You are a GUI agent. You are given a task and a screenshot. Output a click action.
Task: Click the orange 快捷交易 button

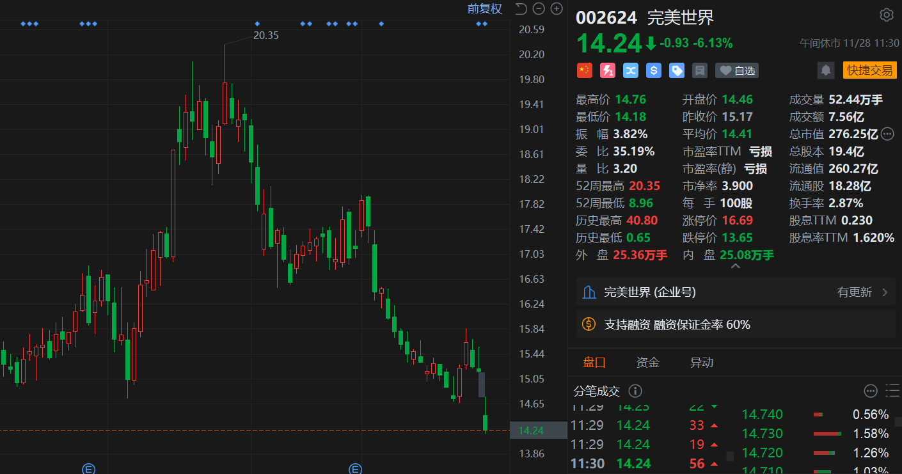point(869,70)
